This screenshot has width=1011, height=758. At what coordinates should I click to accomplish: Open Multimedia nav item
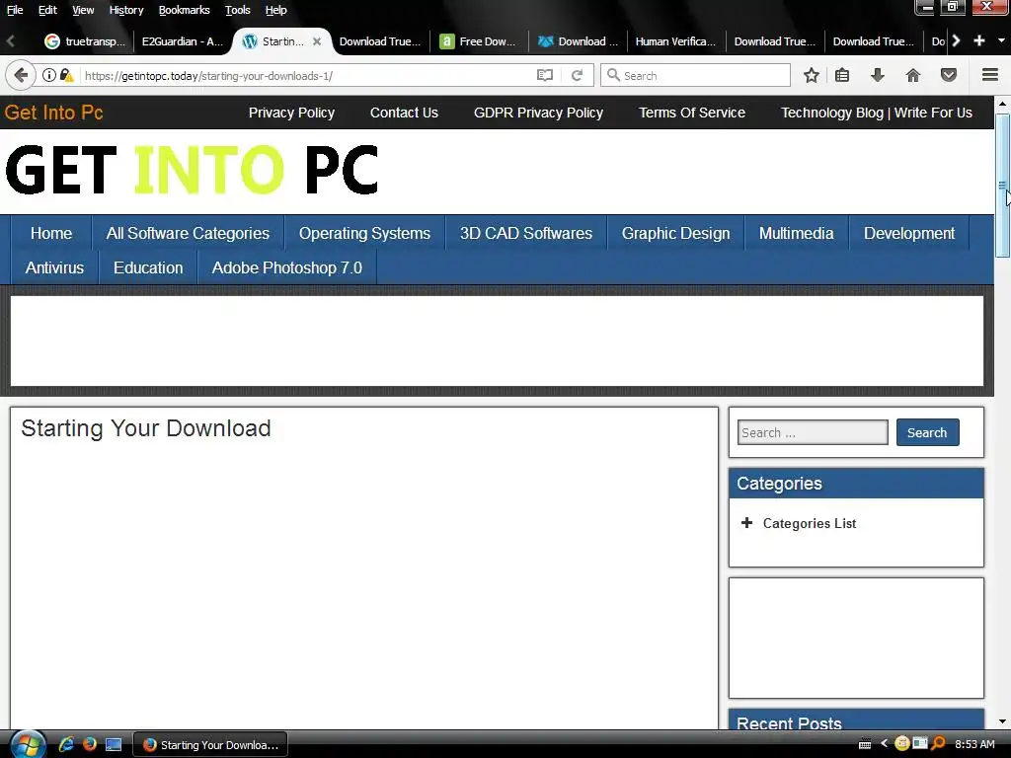[797, 233]
